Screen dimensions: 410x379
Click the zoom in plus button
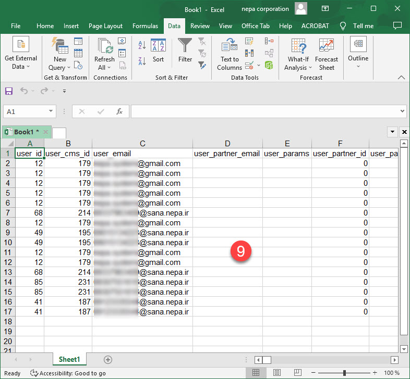point(375,373)
